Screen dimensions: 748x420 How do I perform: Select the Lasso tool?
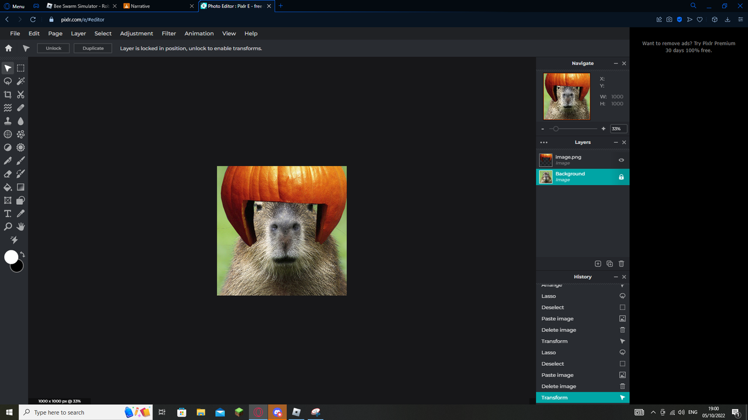point(8,81)
